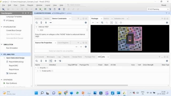The height and width of the screenshot is (96, 171).
Task: Collapse the IP INTEGRATOR section
Action: click(2, 27)
